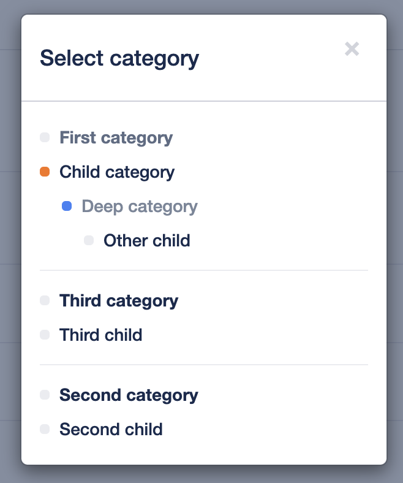
Task: Click the gray dot beside First category
Action: pyautogui.click(x=45, y=138)
